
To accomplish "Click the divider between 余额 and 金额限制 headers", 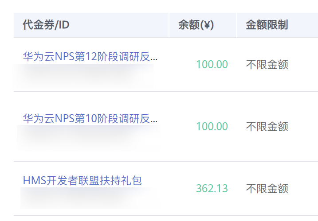I will (236, 25).
